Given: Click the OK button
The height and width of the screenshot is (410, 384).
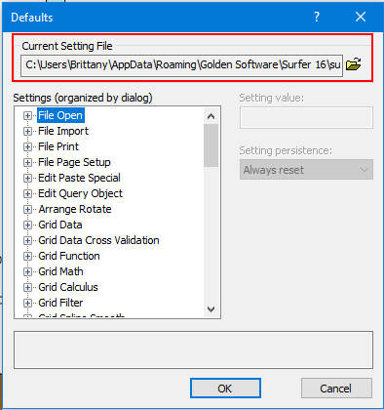Looking at the screenshot, I should 225,389.
